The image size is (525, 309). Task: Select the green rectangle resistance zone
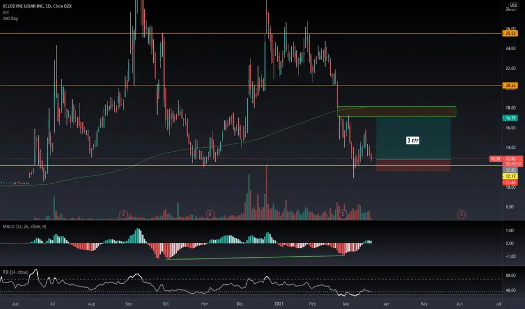397,112
